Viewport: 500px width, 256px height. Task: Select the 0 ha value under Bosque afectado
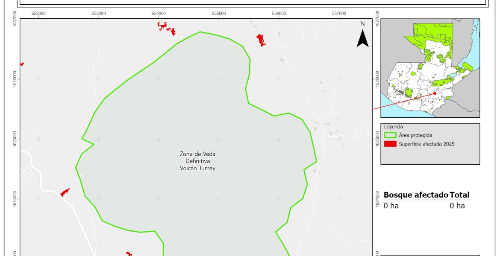[x=391, y=206]
